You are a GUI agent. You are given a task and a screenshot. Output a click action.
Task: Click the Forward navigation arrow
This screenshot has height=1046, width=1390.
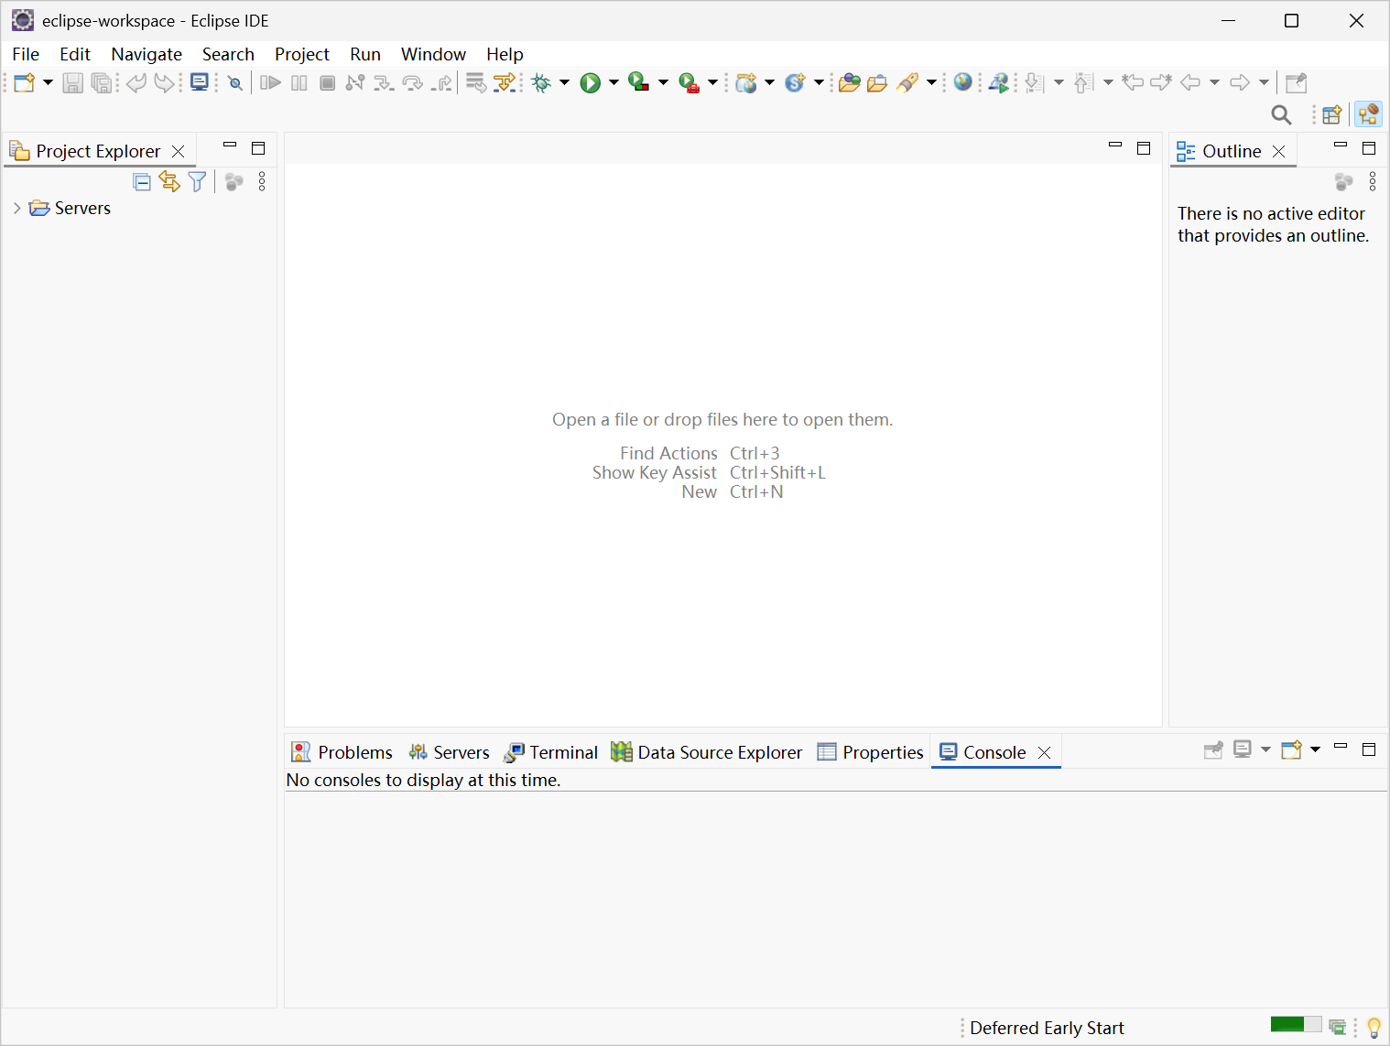(1240, 83)
